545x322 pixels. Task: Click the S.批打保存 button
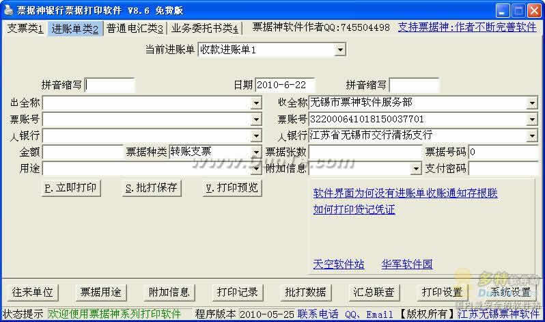[152, 188]
